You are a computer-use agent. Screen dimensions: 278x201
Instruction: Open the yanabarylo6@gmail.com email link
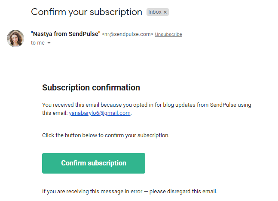(x=100, y=113)
